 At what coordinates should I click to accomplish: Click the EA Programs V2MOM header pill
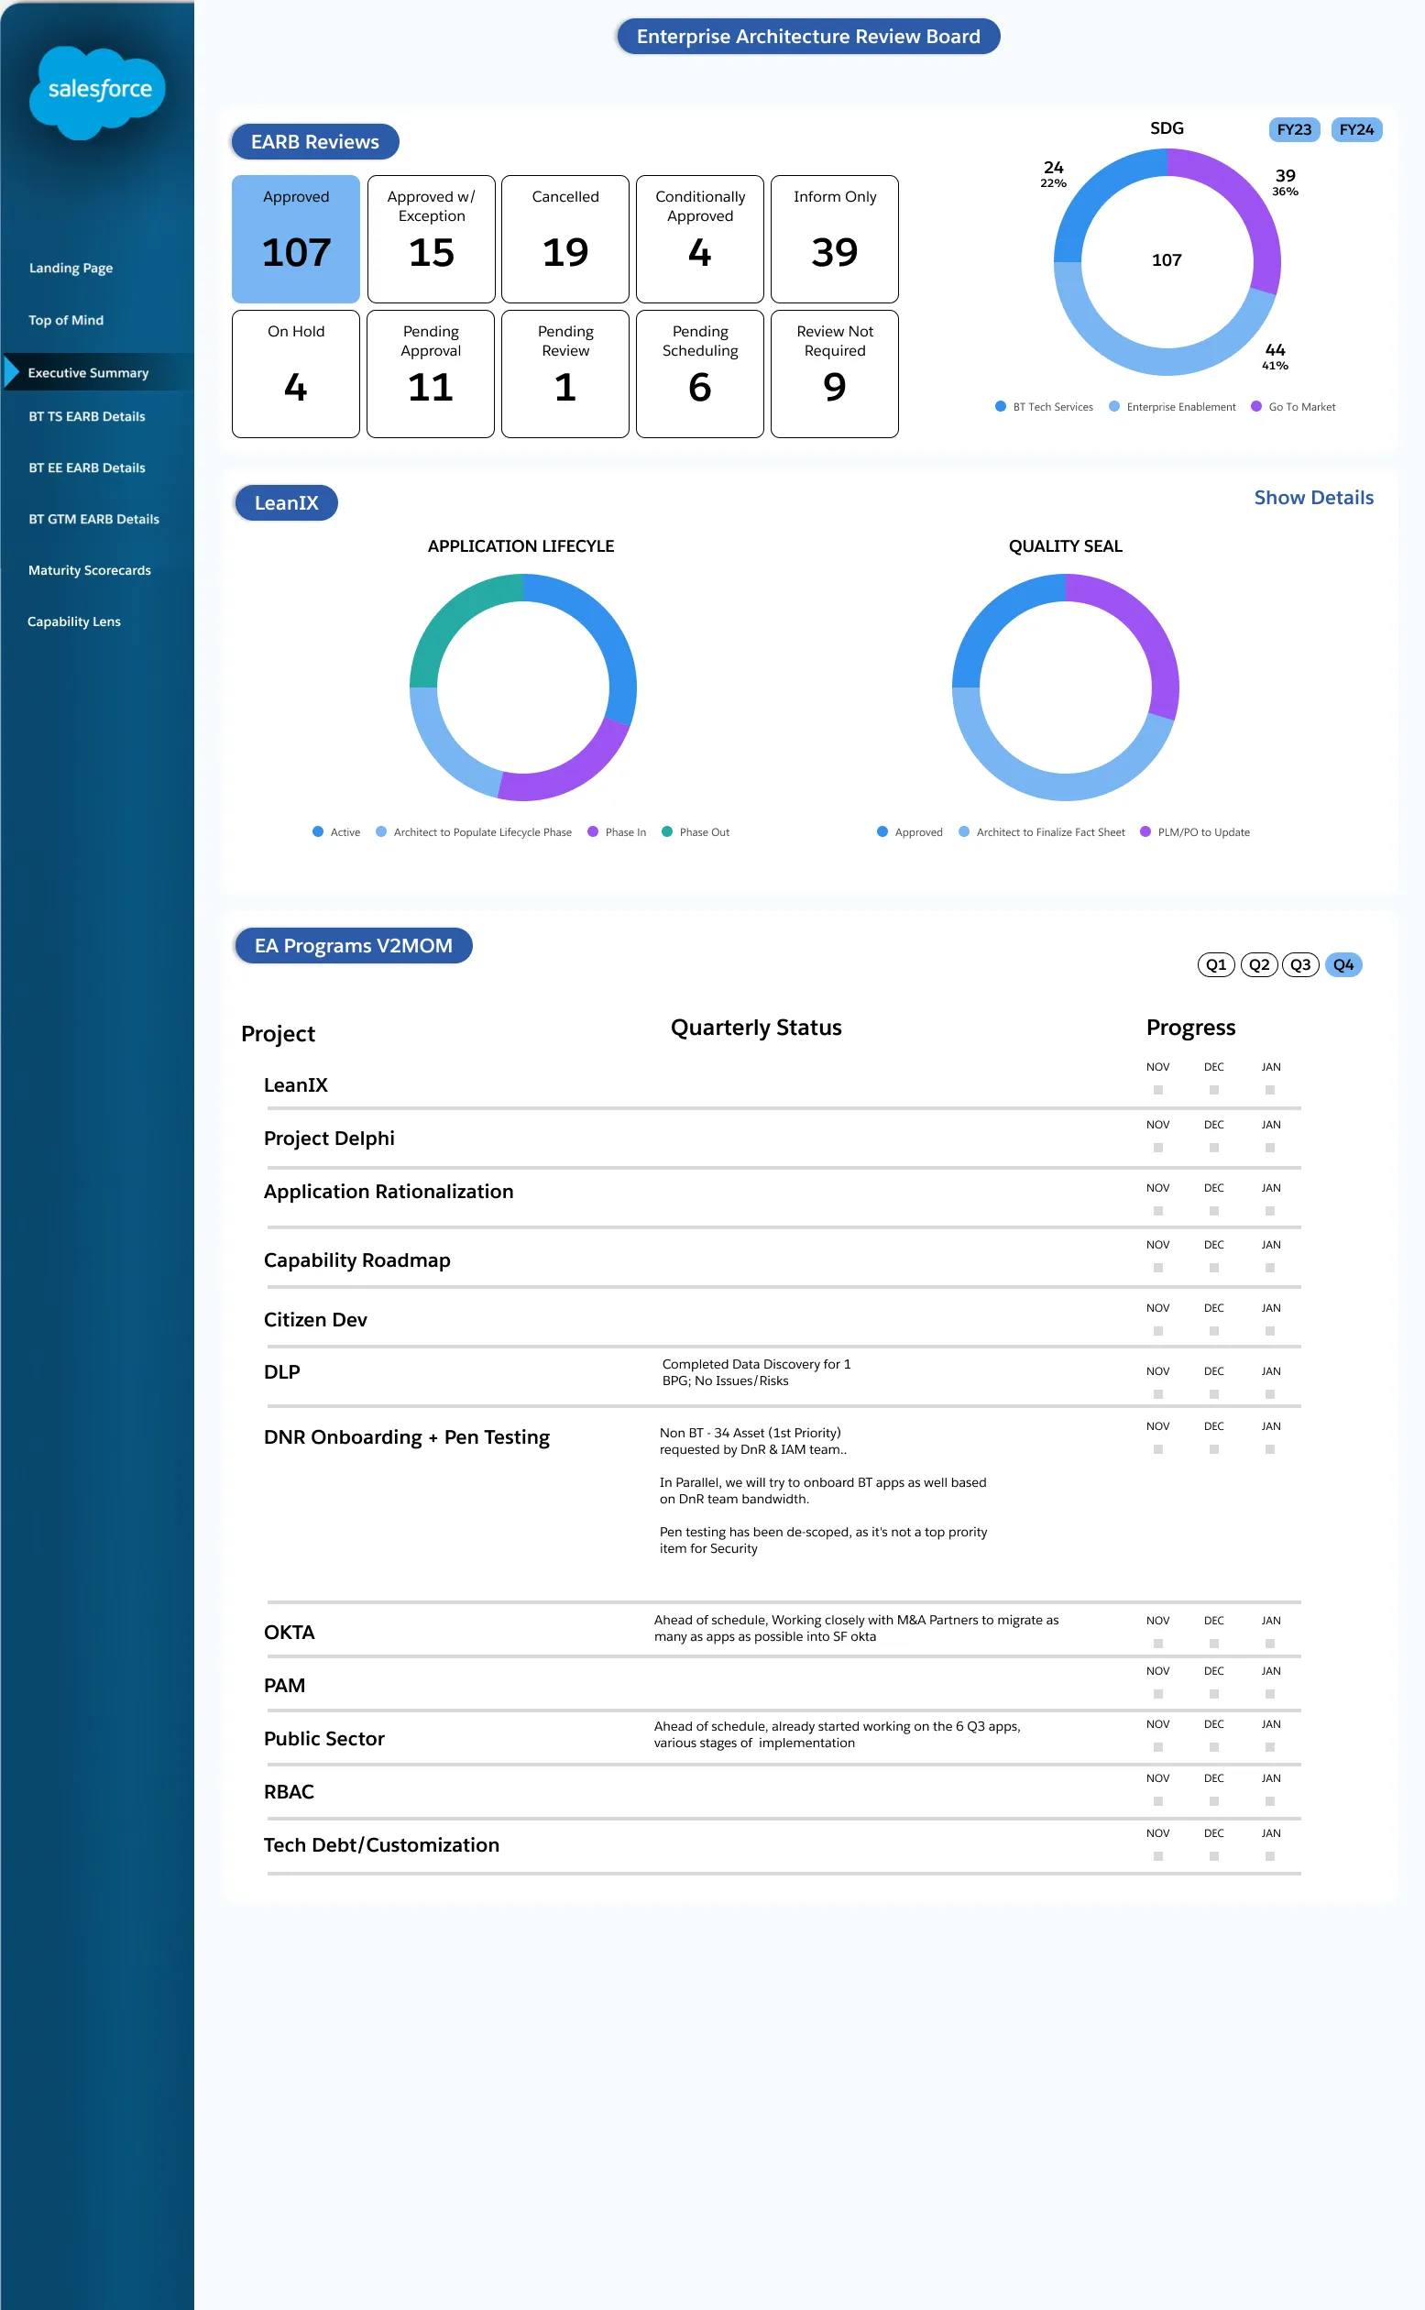pos(354,945)
